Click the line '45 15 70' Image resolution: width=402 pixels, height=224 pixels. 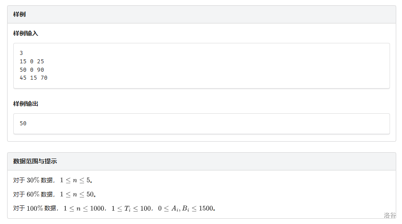[x=34, y=78]
